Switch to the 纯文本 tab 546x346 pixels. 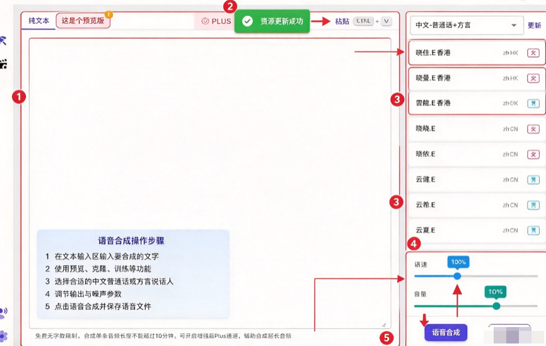tap(38, 21)
